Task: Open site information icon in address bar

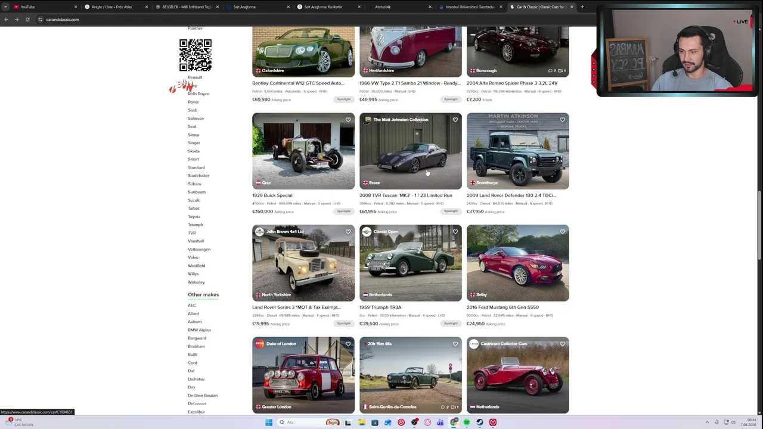Action: [40, 19]
